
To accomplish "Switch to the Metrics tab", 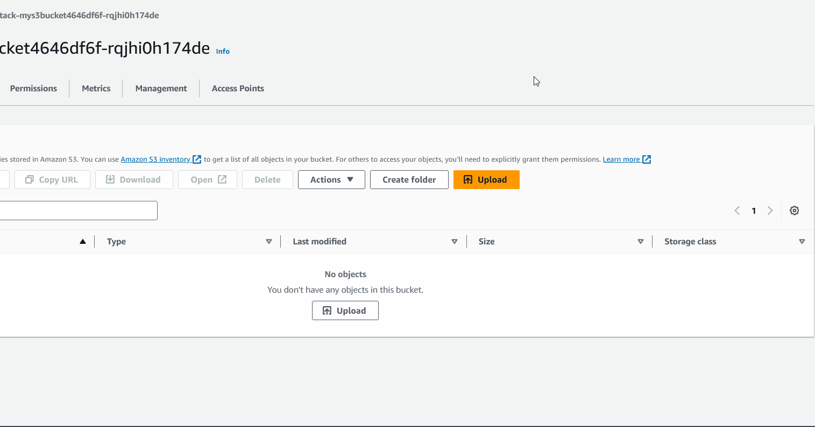I will click(x=96, y=88).
